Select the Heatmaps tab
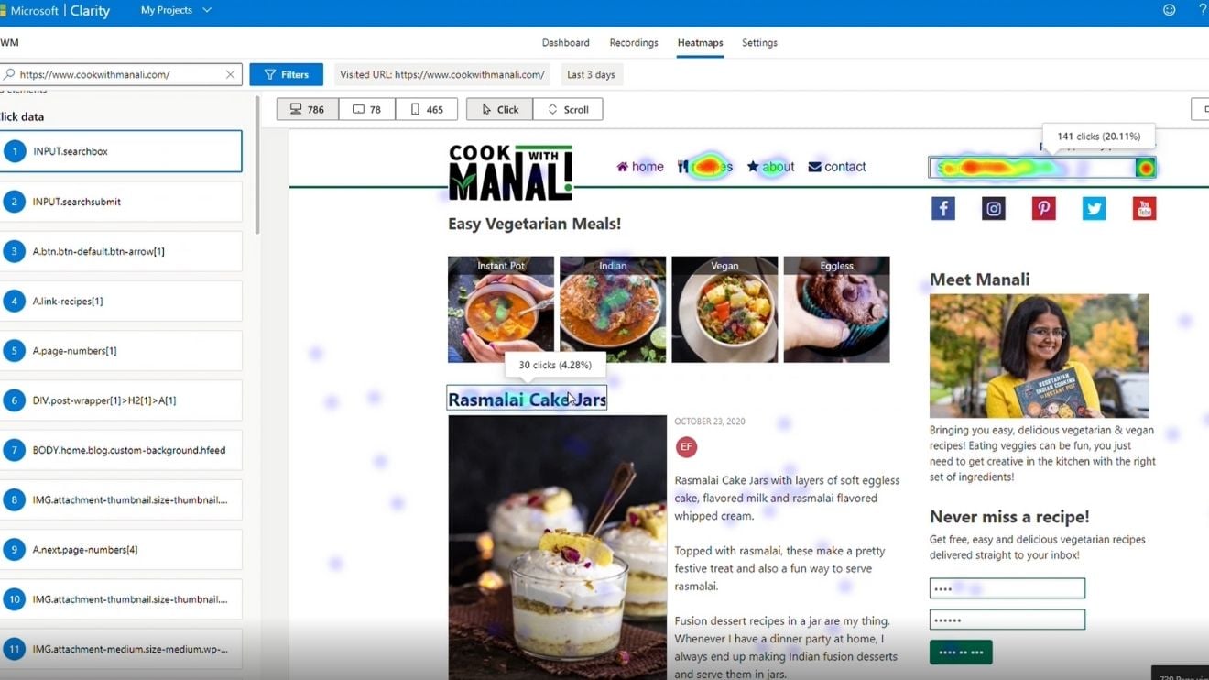The image size is (1209, 680). (x=700, y=43)
